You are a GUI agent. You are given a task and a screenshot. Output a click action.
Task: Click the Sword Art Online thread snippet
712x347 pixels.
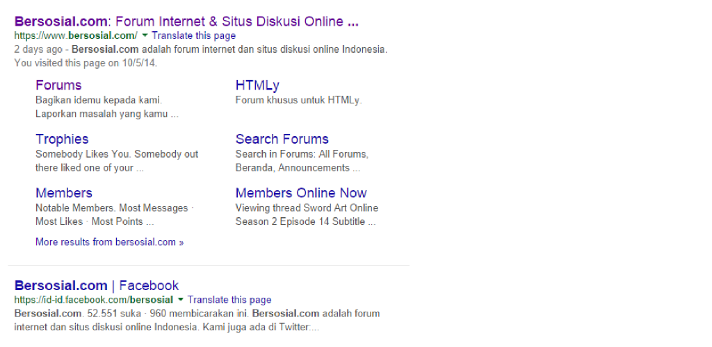point(307,214)
